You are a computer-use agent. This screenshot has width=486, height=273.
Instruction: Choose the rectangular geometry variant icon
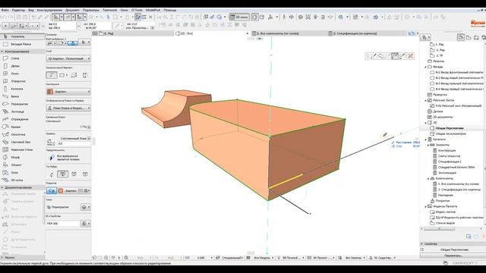pyautogui.click(x=62, y=75)
